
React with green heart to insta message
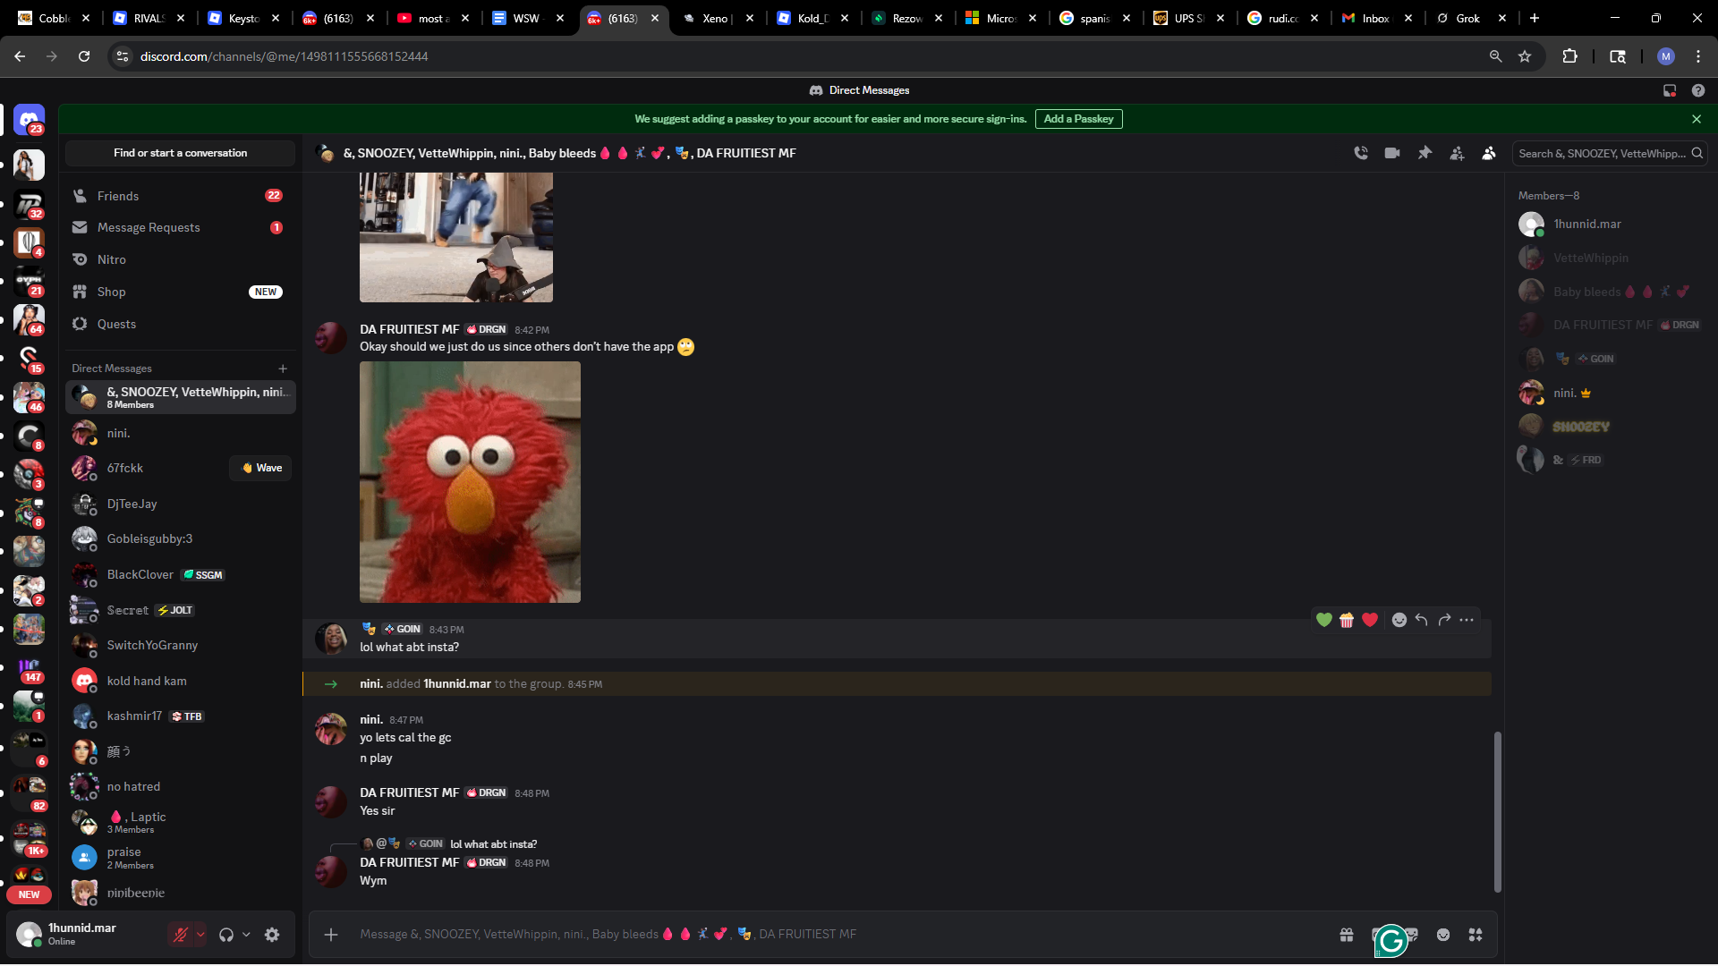(x=1324, y=620)
